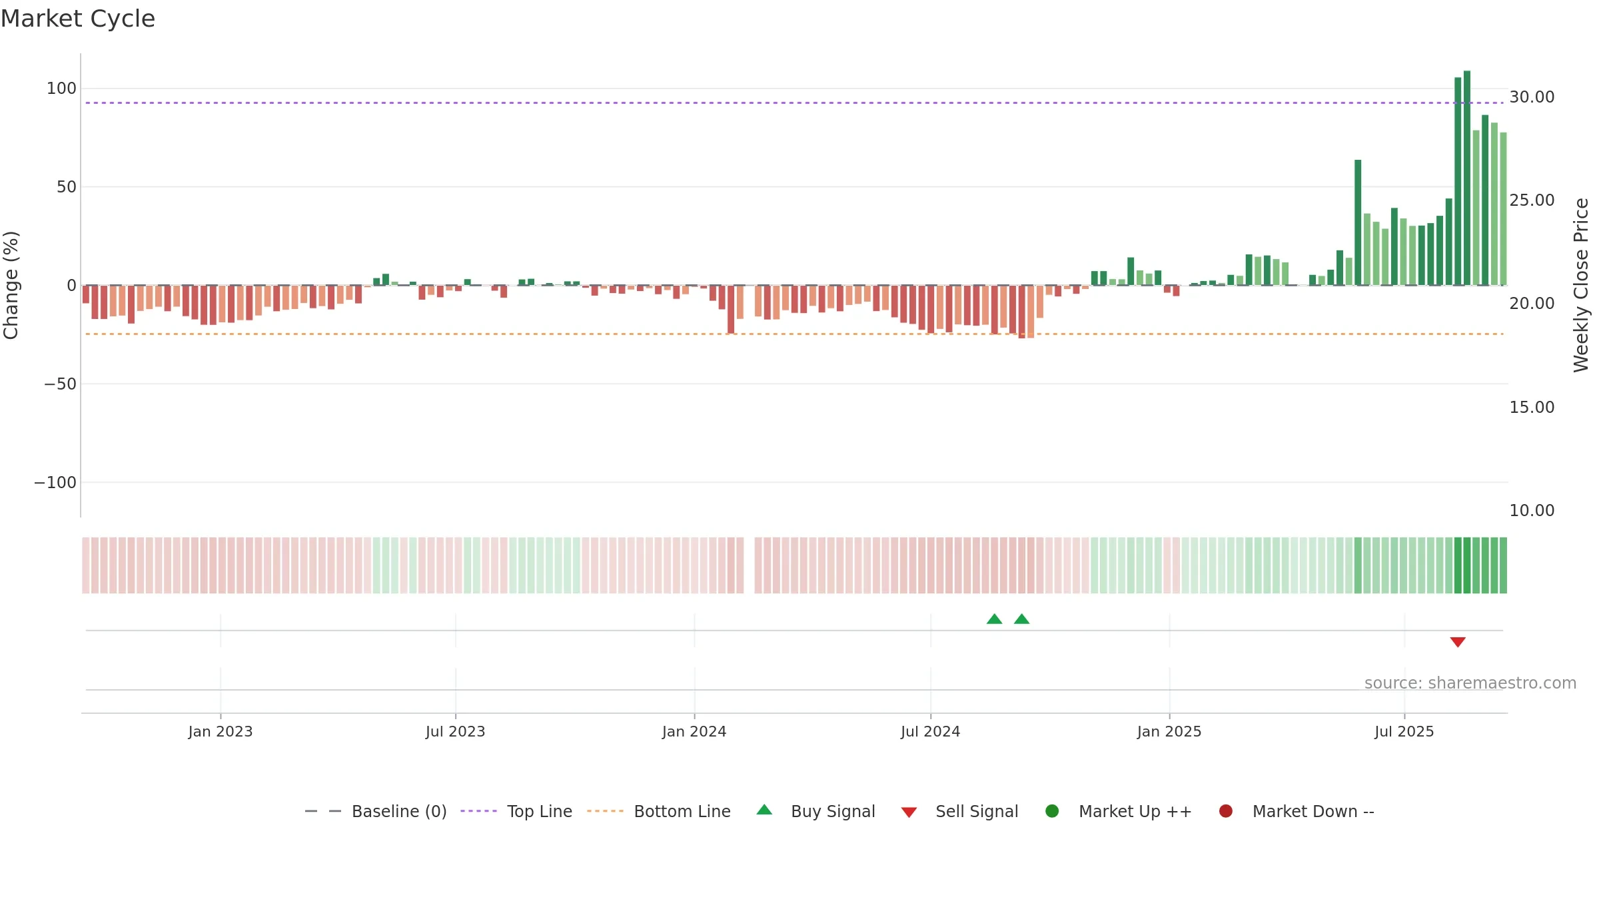The image size is (1599, 899).
Task: Click the 30.00 price axis label
Action: (x=1532, y=97)
